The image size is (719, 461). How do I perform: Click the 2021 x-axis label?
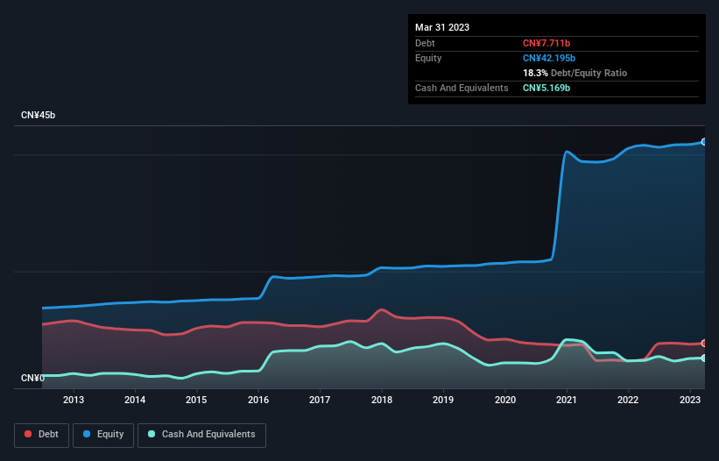click(567, 400)
